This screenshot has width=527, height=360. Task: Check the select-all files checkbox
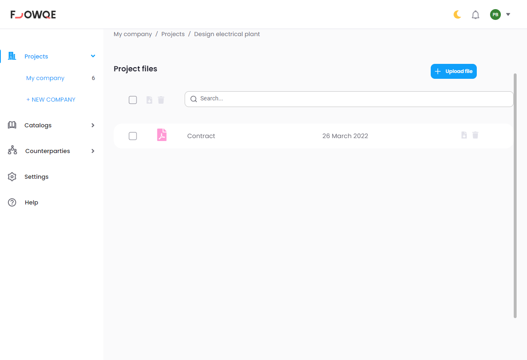(133, 100)
